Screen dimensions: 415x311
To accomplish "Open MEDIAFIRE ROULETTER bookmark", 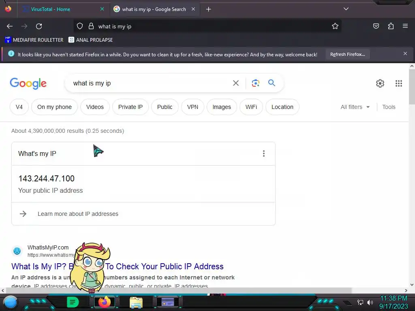I will tap(34, 40).
